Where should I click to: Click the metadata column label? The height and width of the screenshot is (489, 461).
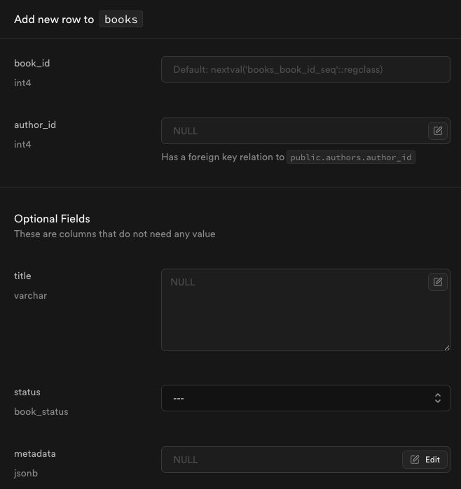(35, 453)
